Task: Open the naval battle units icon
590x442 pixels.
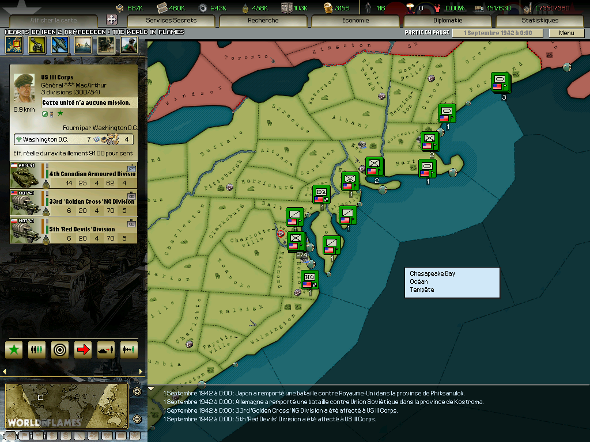Action: (x=83, y=45)
